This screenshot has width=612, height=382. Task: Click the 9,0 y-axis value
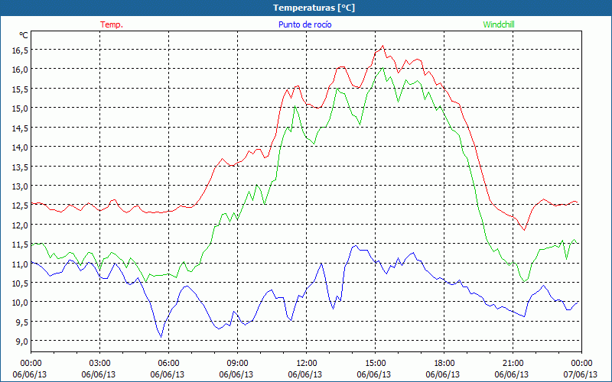coord(21,342)
